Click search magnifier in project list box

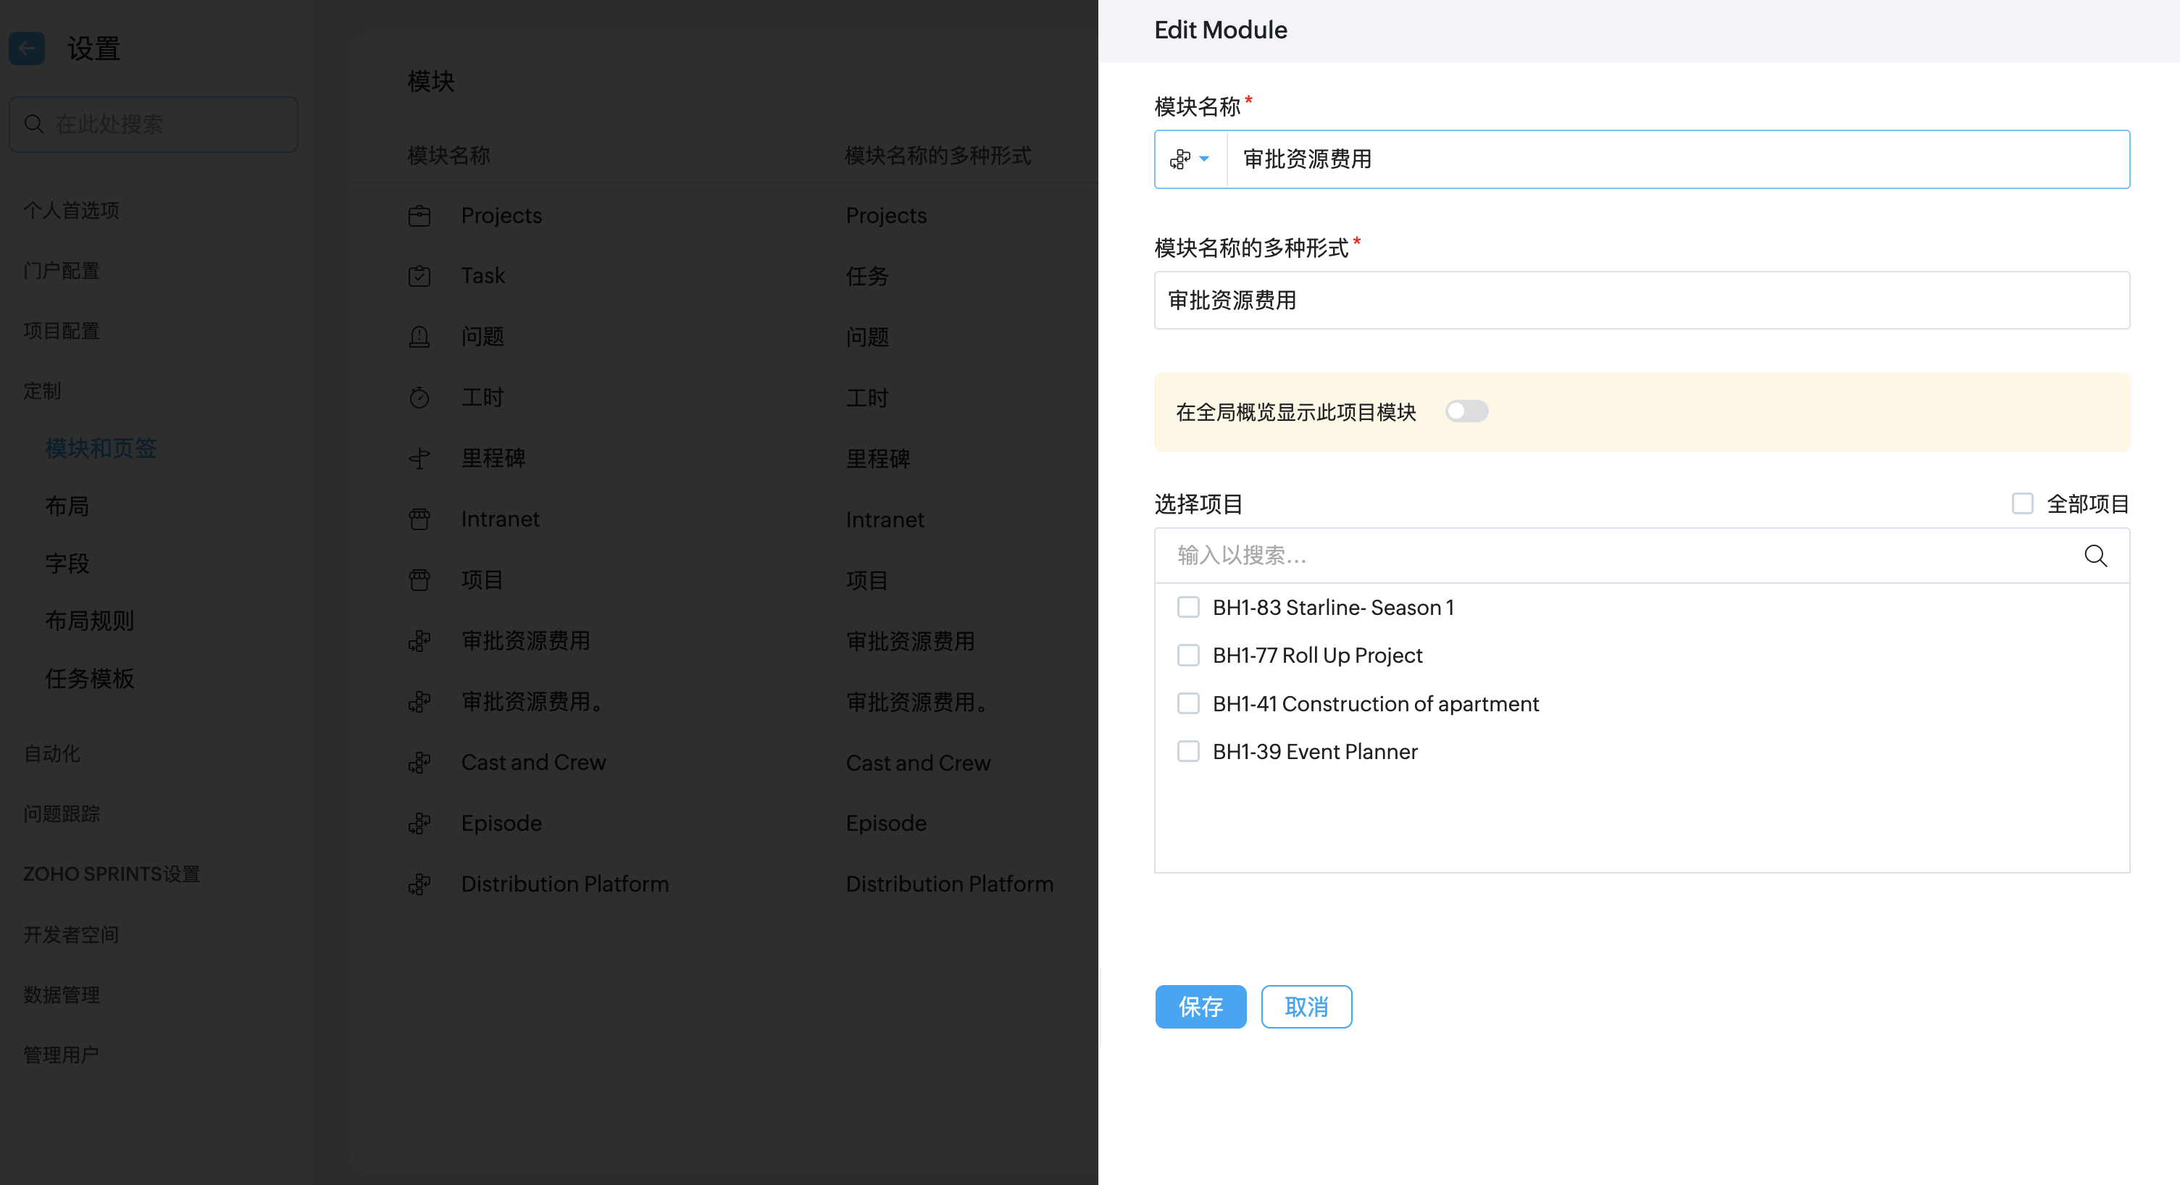(x=2095, y=556)
